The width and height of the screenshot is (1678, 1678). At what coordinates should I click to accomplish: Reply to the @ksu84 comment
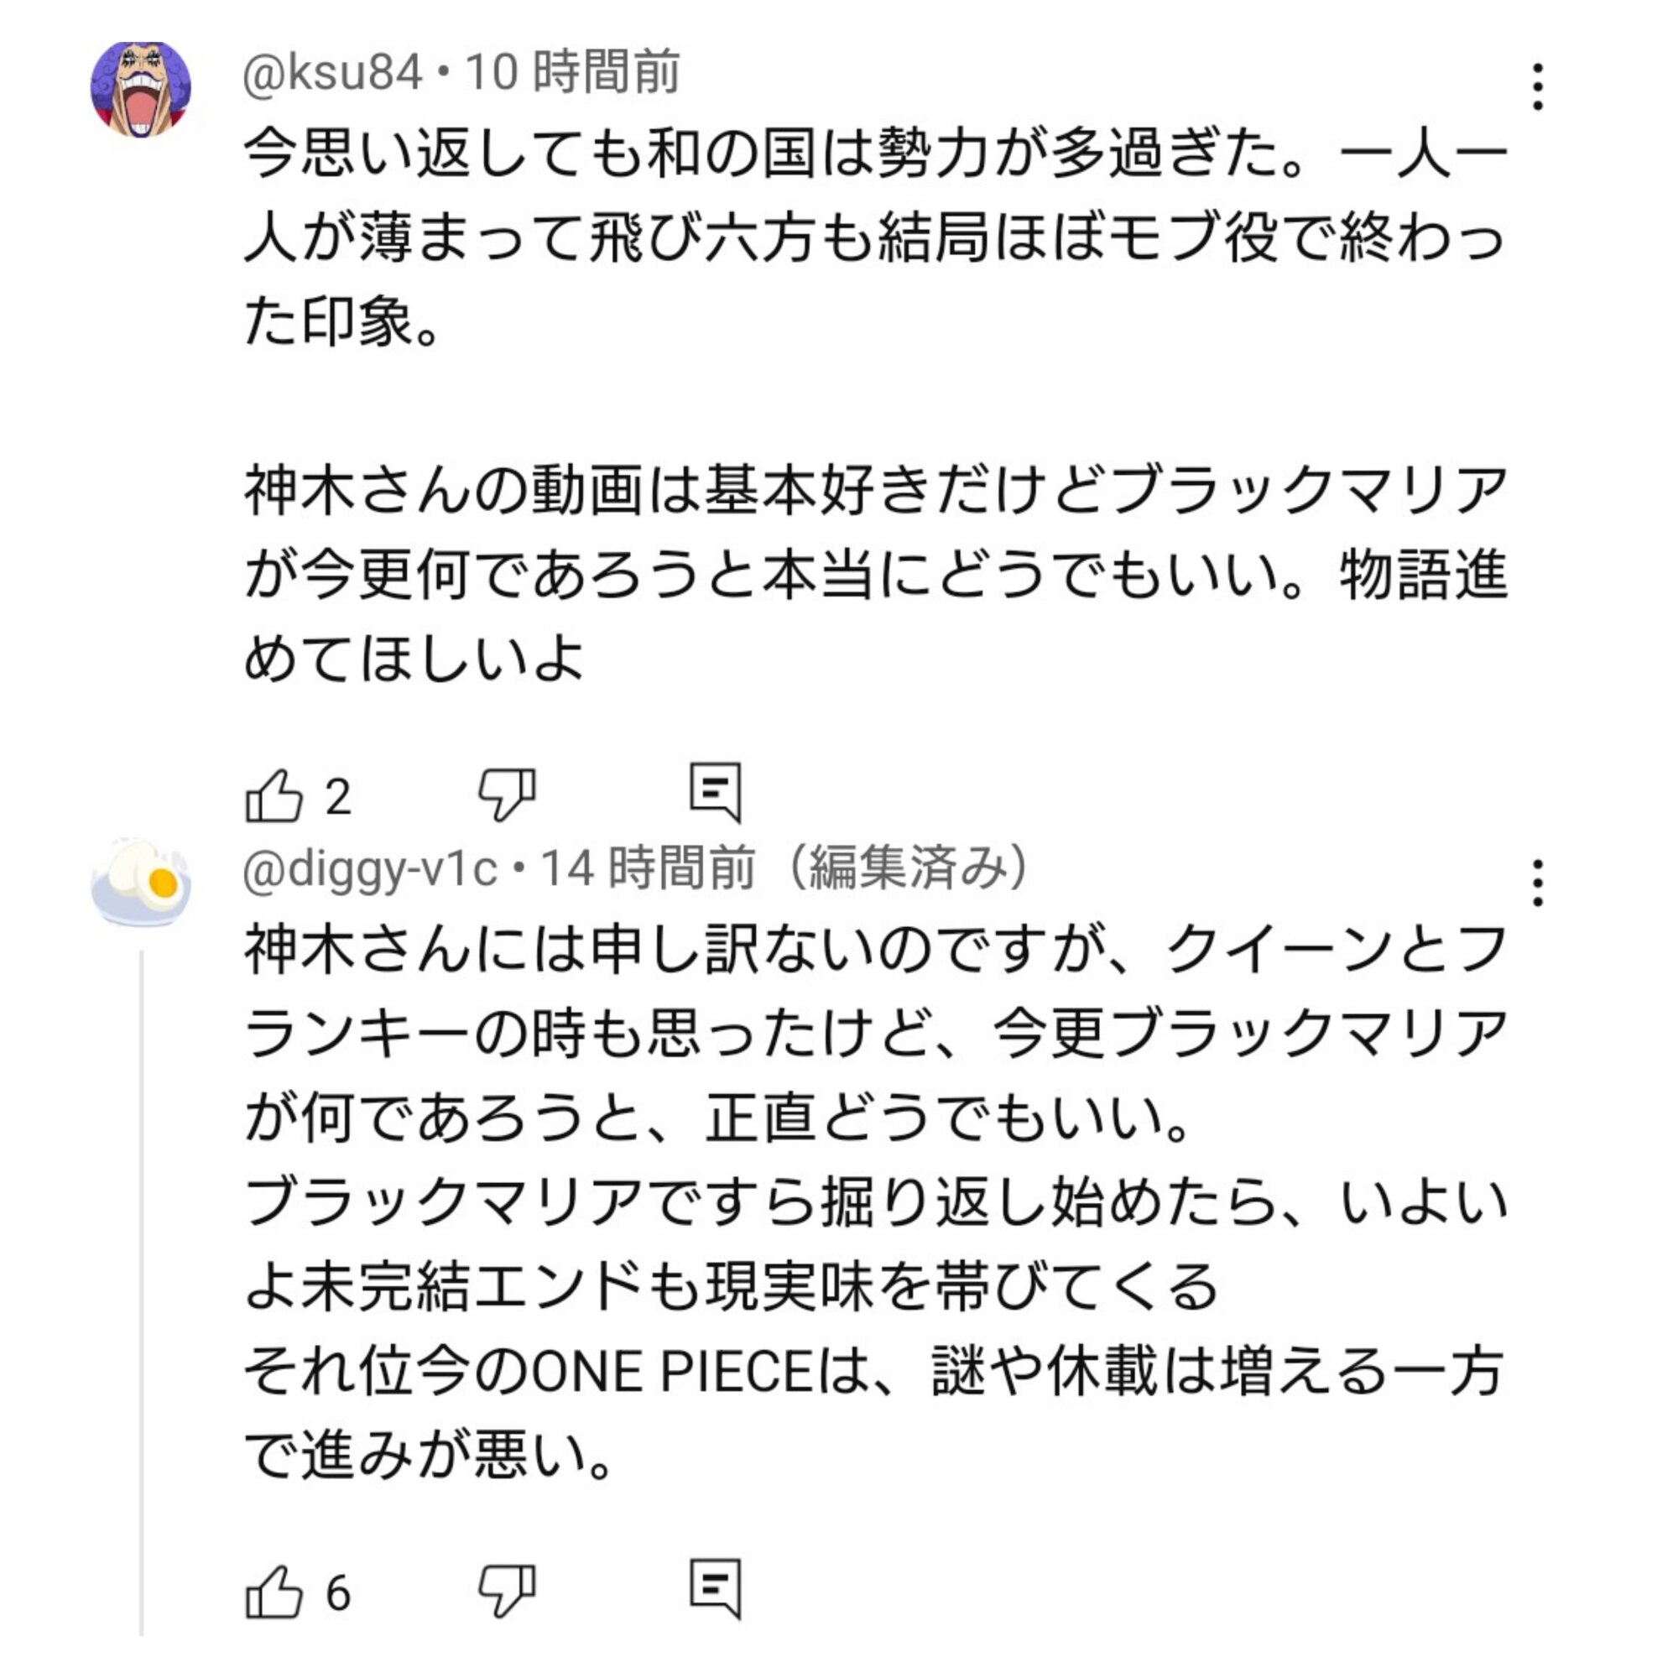[x=715, y=792]
